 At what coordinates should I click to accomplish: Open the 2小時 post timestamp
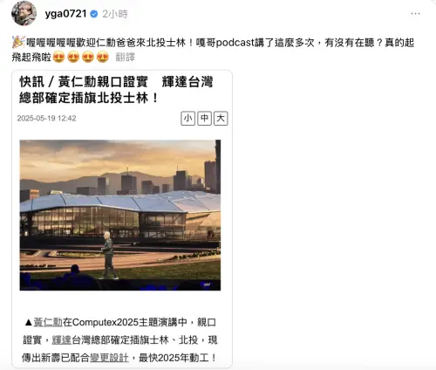pyautogui.click(x=115, y=14)
